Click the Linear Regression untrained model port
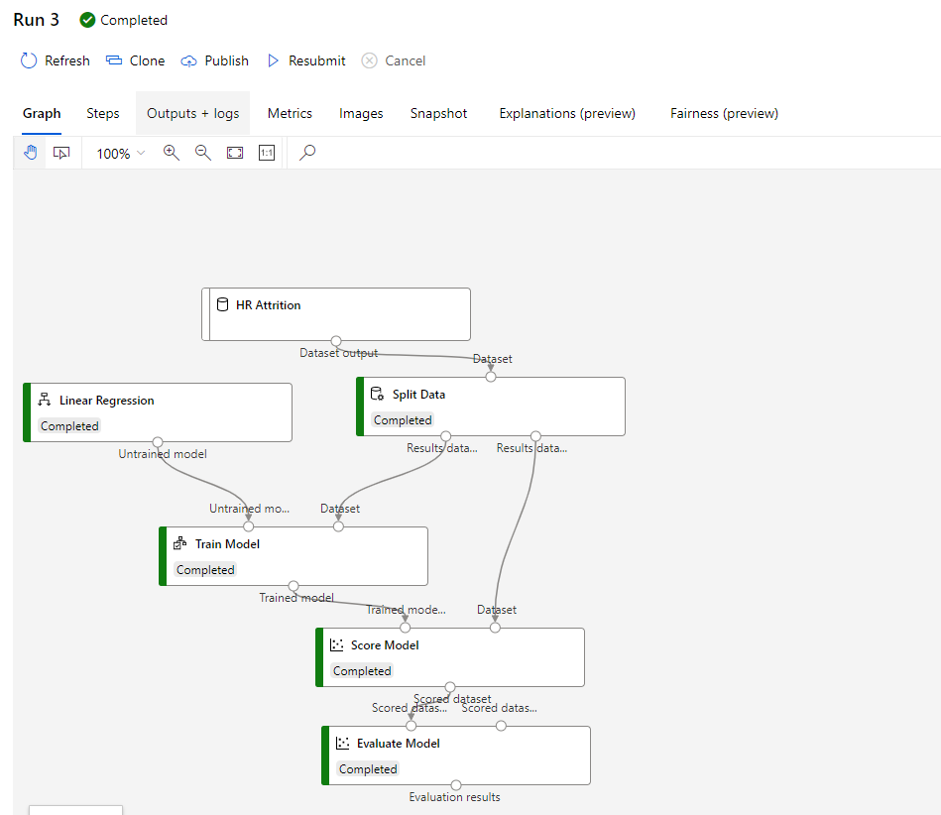This screenshot has width=941, height=815. pyautogui.click(x=158, y=442)
